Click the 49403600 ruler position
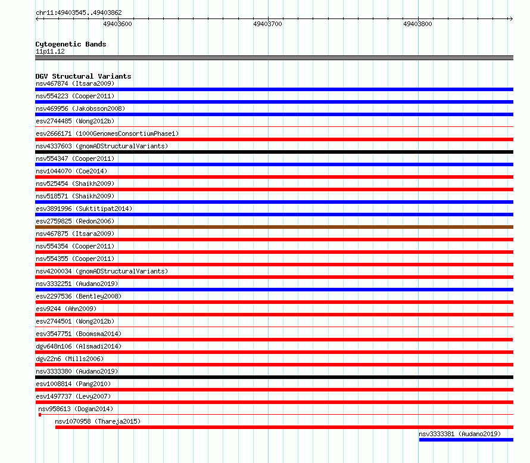Screen dimensions: 530x463 click(x=118, y=24)
